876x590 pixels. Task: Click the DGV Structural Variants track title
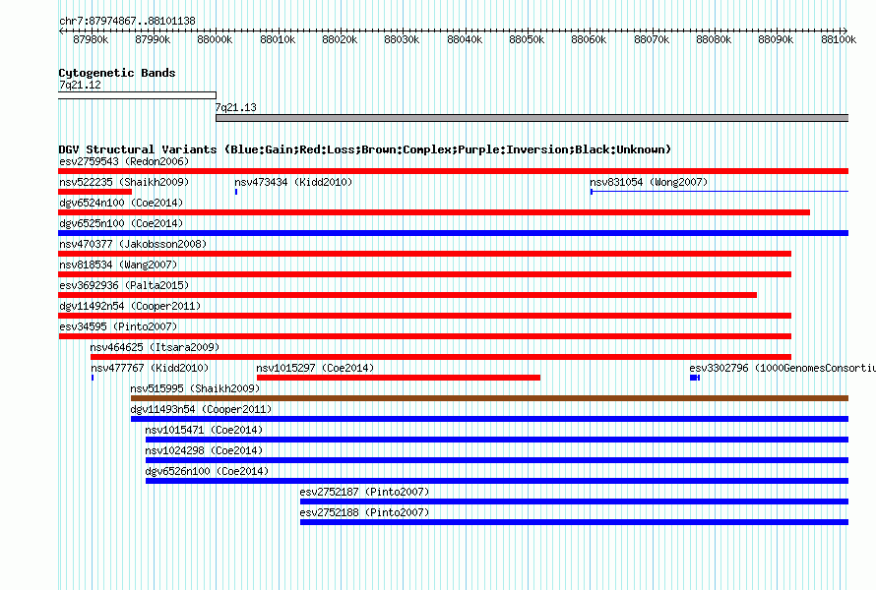365,149
